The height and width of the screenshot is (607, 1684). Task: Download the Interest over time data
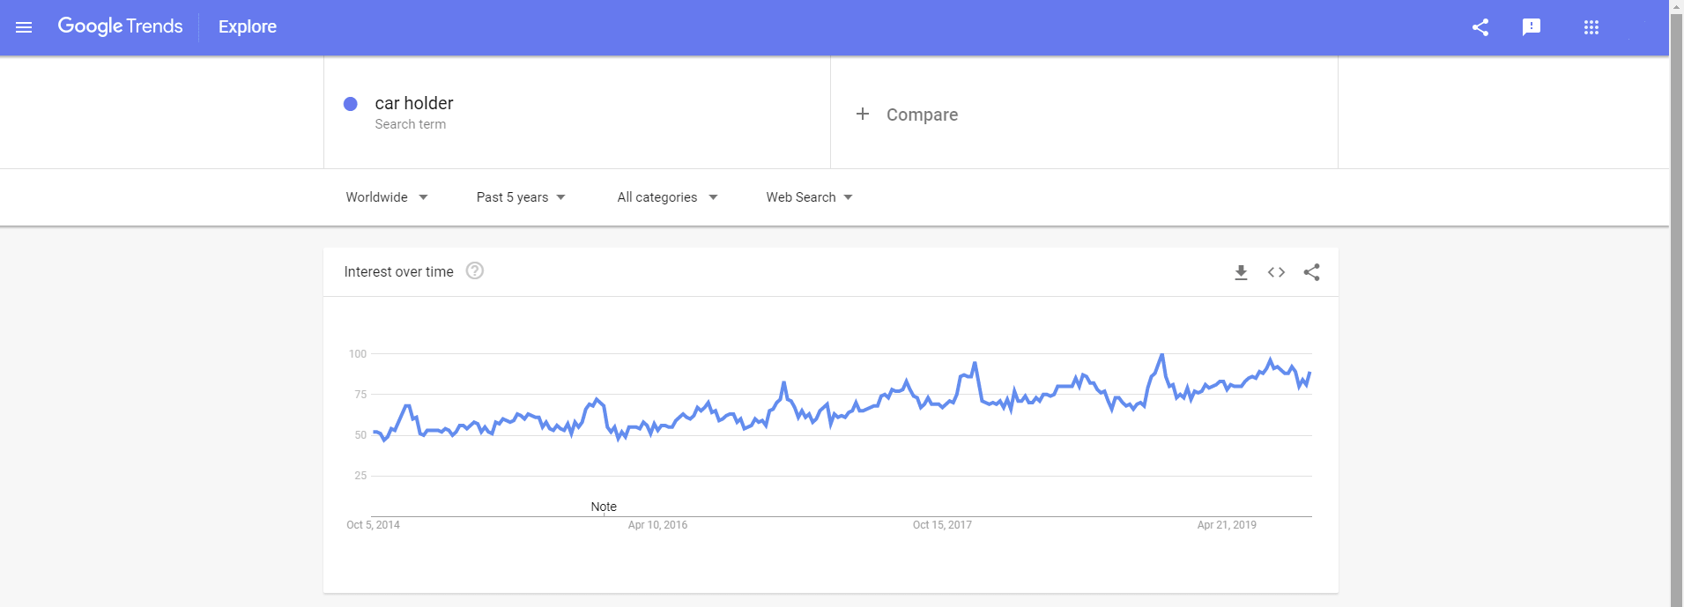1241,272
